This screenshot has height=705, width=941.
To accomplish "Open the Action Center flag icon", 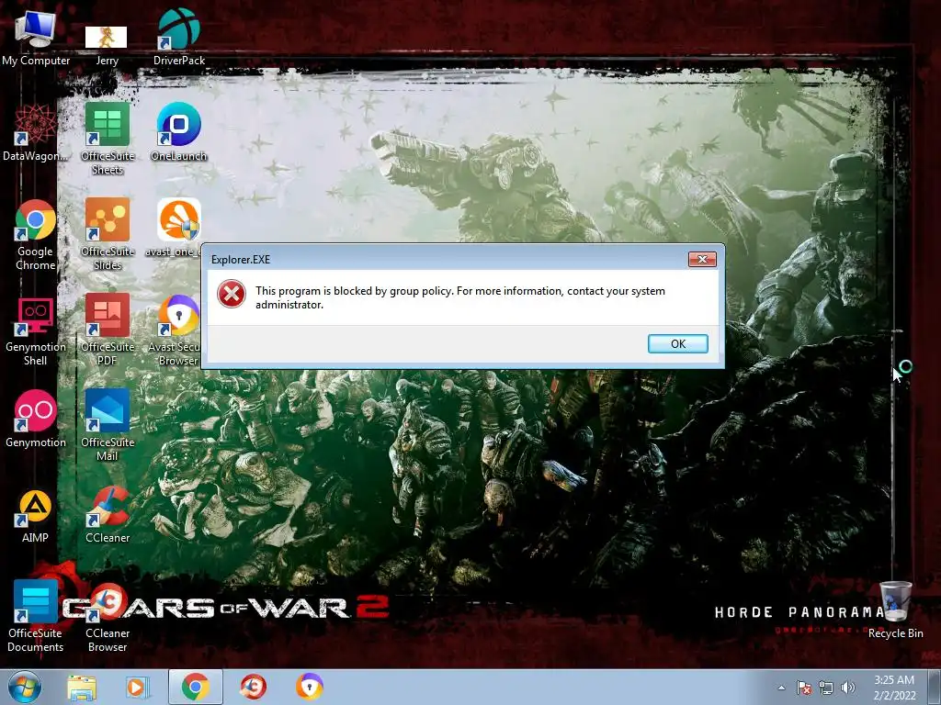I will coord(803,688).
